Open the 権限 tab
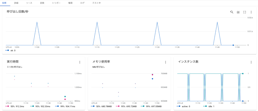 click(70, 3)
